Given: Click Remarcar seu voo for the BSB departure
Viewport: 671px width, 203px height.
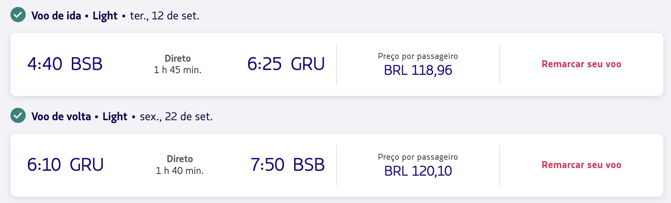Looking at the screenshot, I should [x=581, y=64].
